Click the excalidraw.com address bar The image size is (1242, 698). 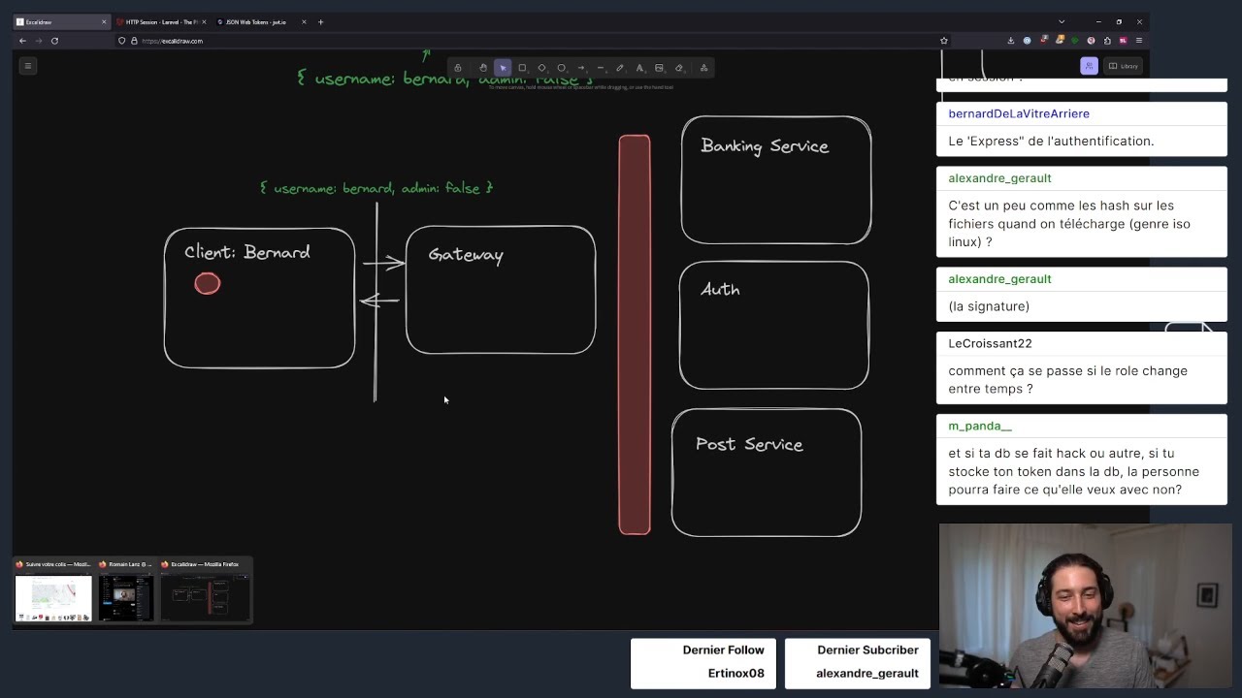click(534, 41)
